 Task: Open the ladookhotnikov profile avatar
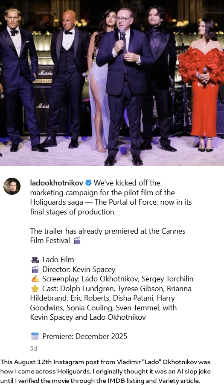12,186
